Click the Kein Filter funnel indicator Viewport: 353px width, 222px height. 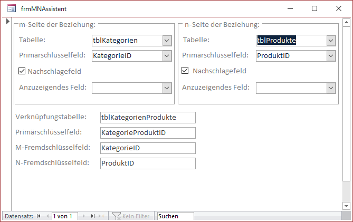click(x=131, y=216)
